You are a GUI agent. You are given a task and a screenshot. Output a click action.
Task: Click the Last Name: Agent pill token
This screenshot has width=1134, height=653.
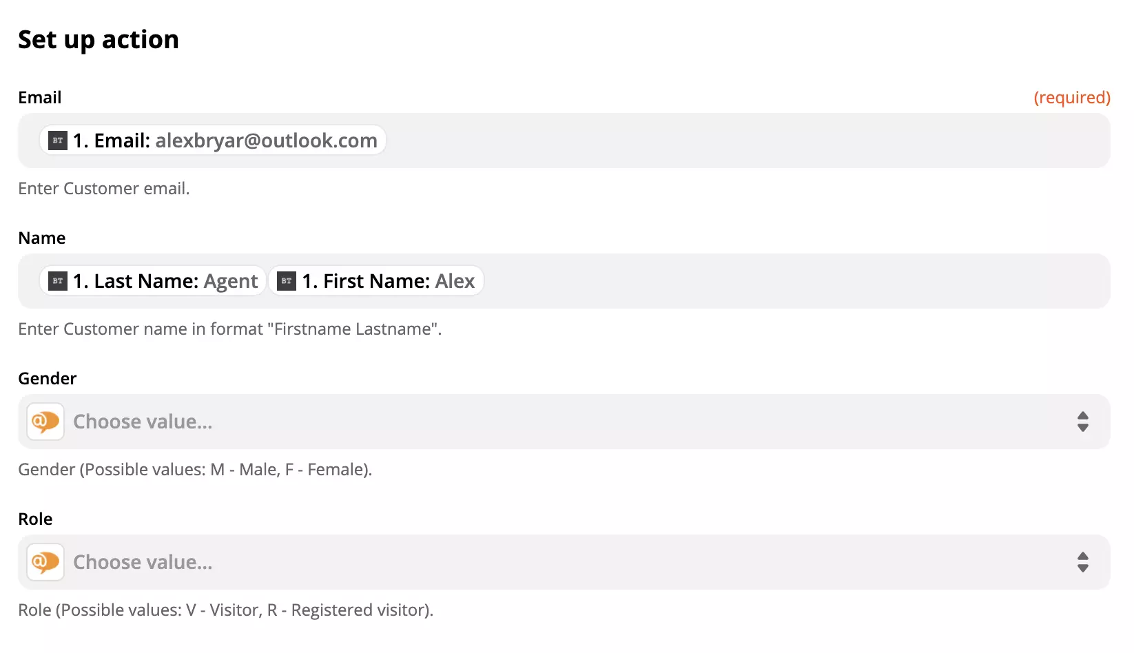[152, 281]
